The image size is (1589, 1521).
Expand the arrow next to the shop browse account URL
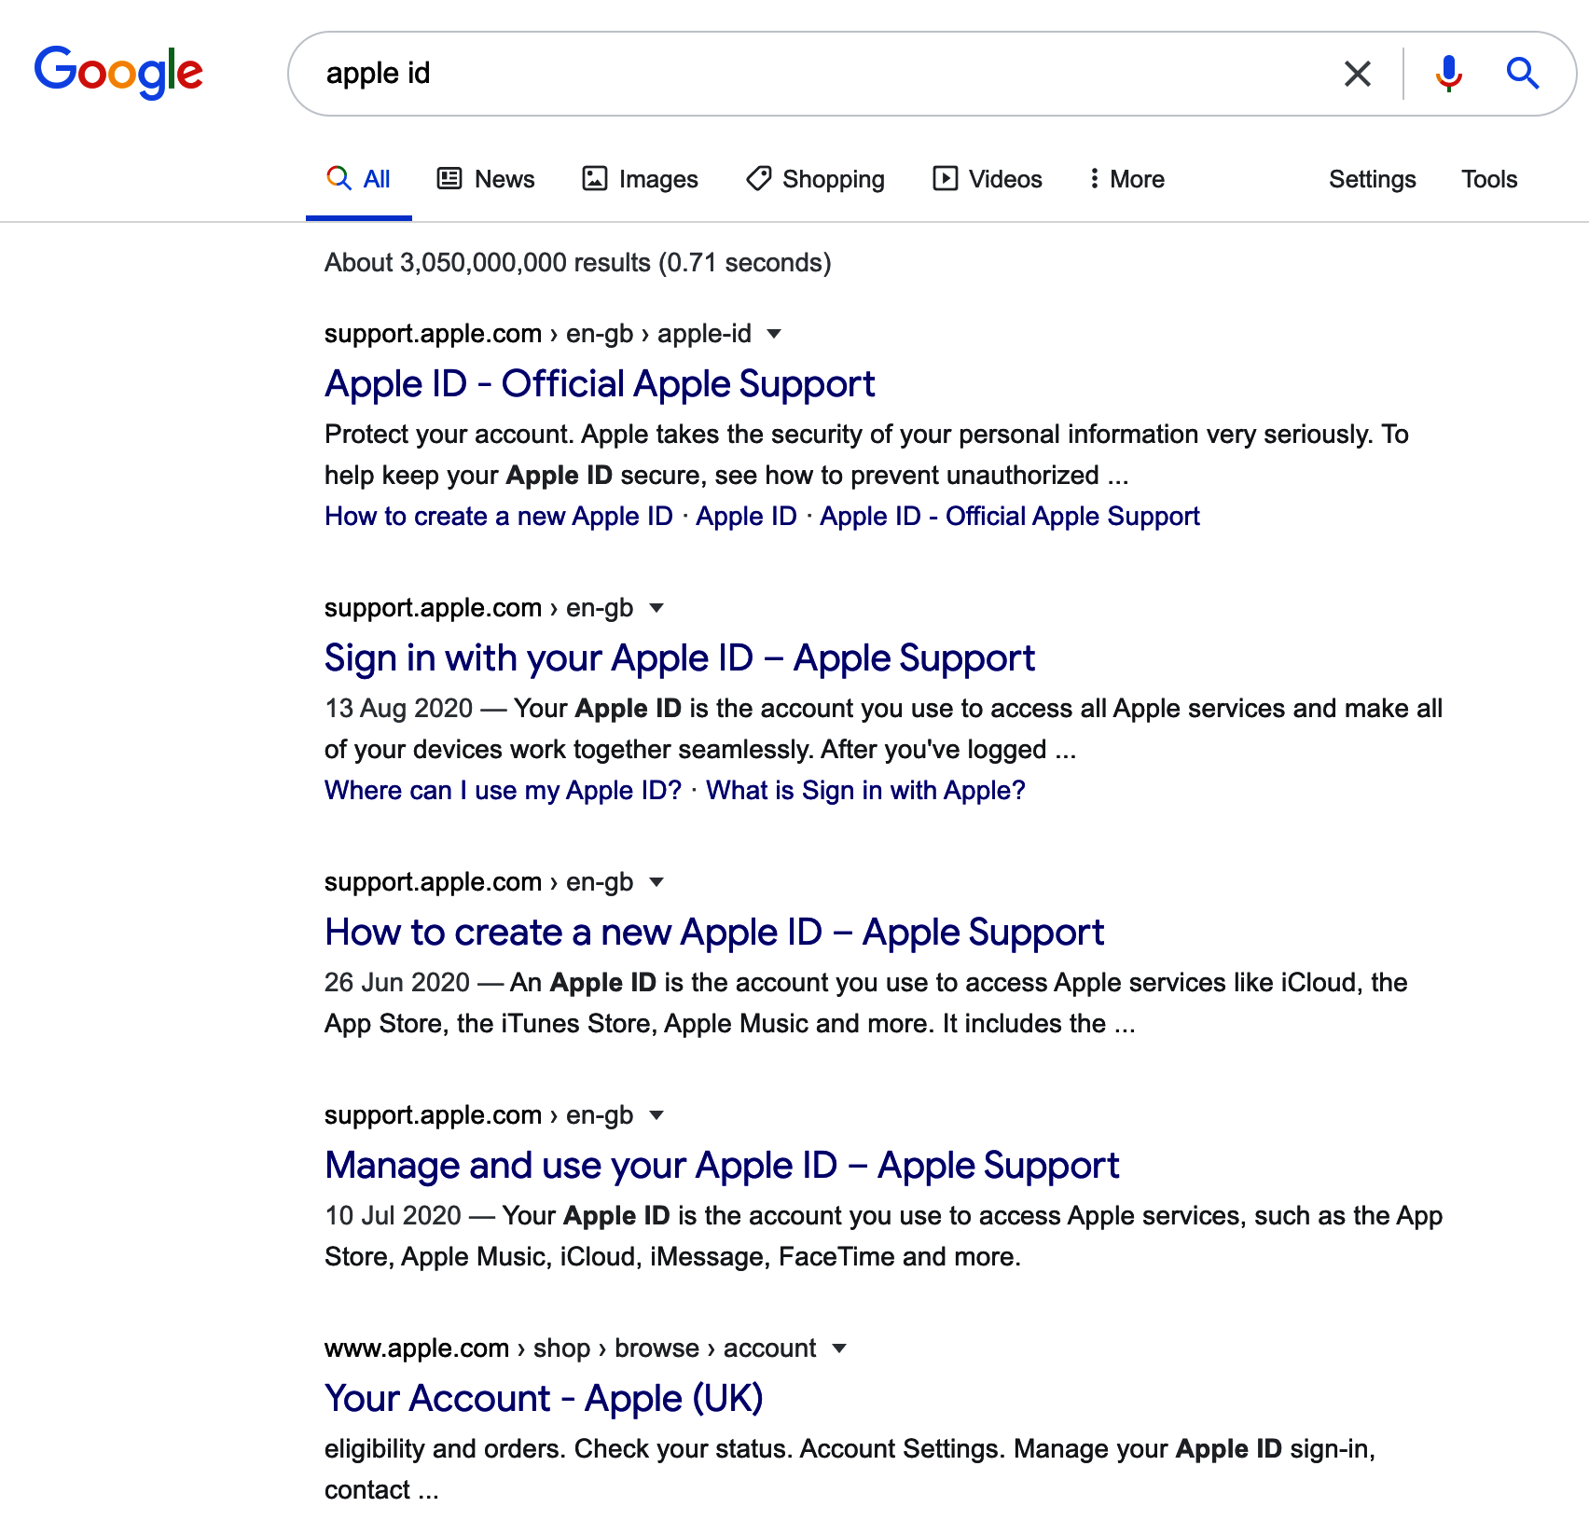pyautogui.click(x=838, y=1348)
